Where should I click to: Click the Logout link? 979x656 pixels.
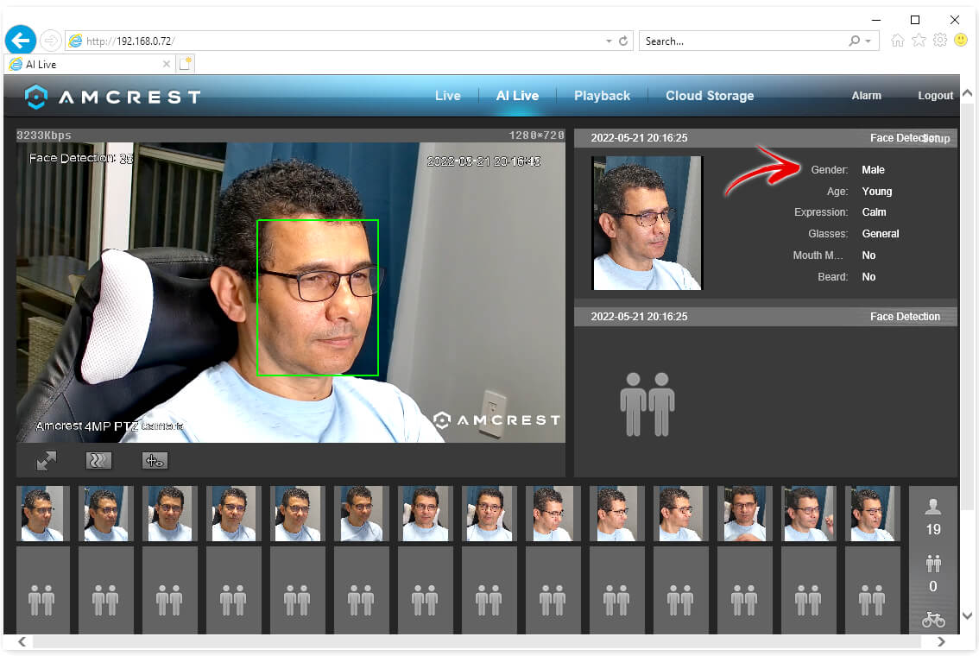935,96
